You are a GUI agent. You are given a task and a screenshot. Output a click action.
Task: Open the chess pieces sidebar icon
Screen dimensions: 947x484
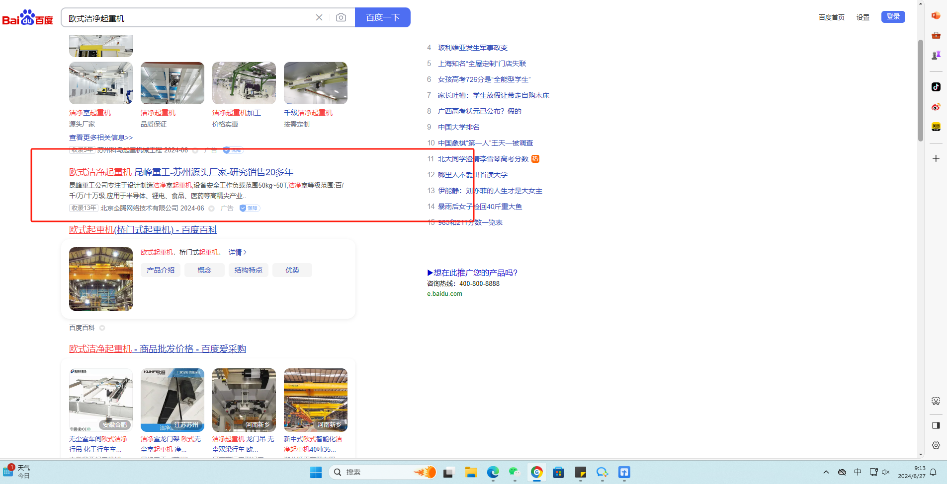pos(936,55)
